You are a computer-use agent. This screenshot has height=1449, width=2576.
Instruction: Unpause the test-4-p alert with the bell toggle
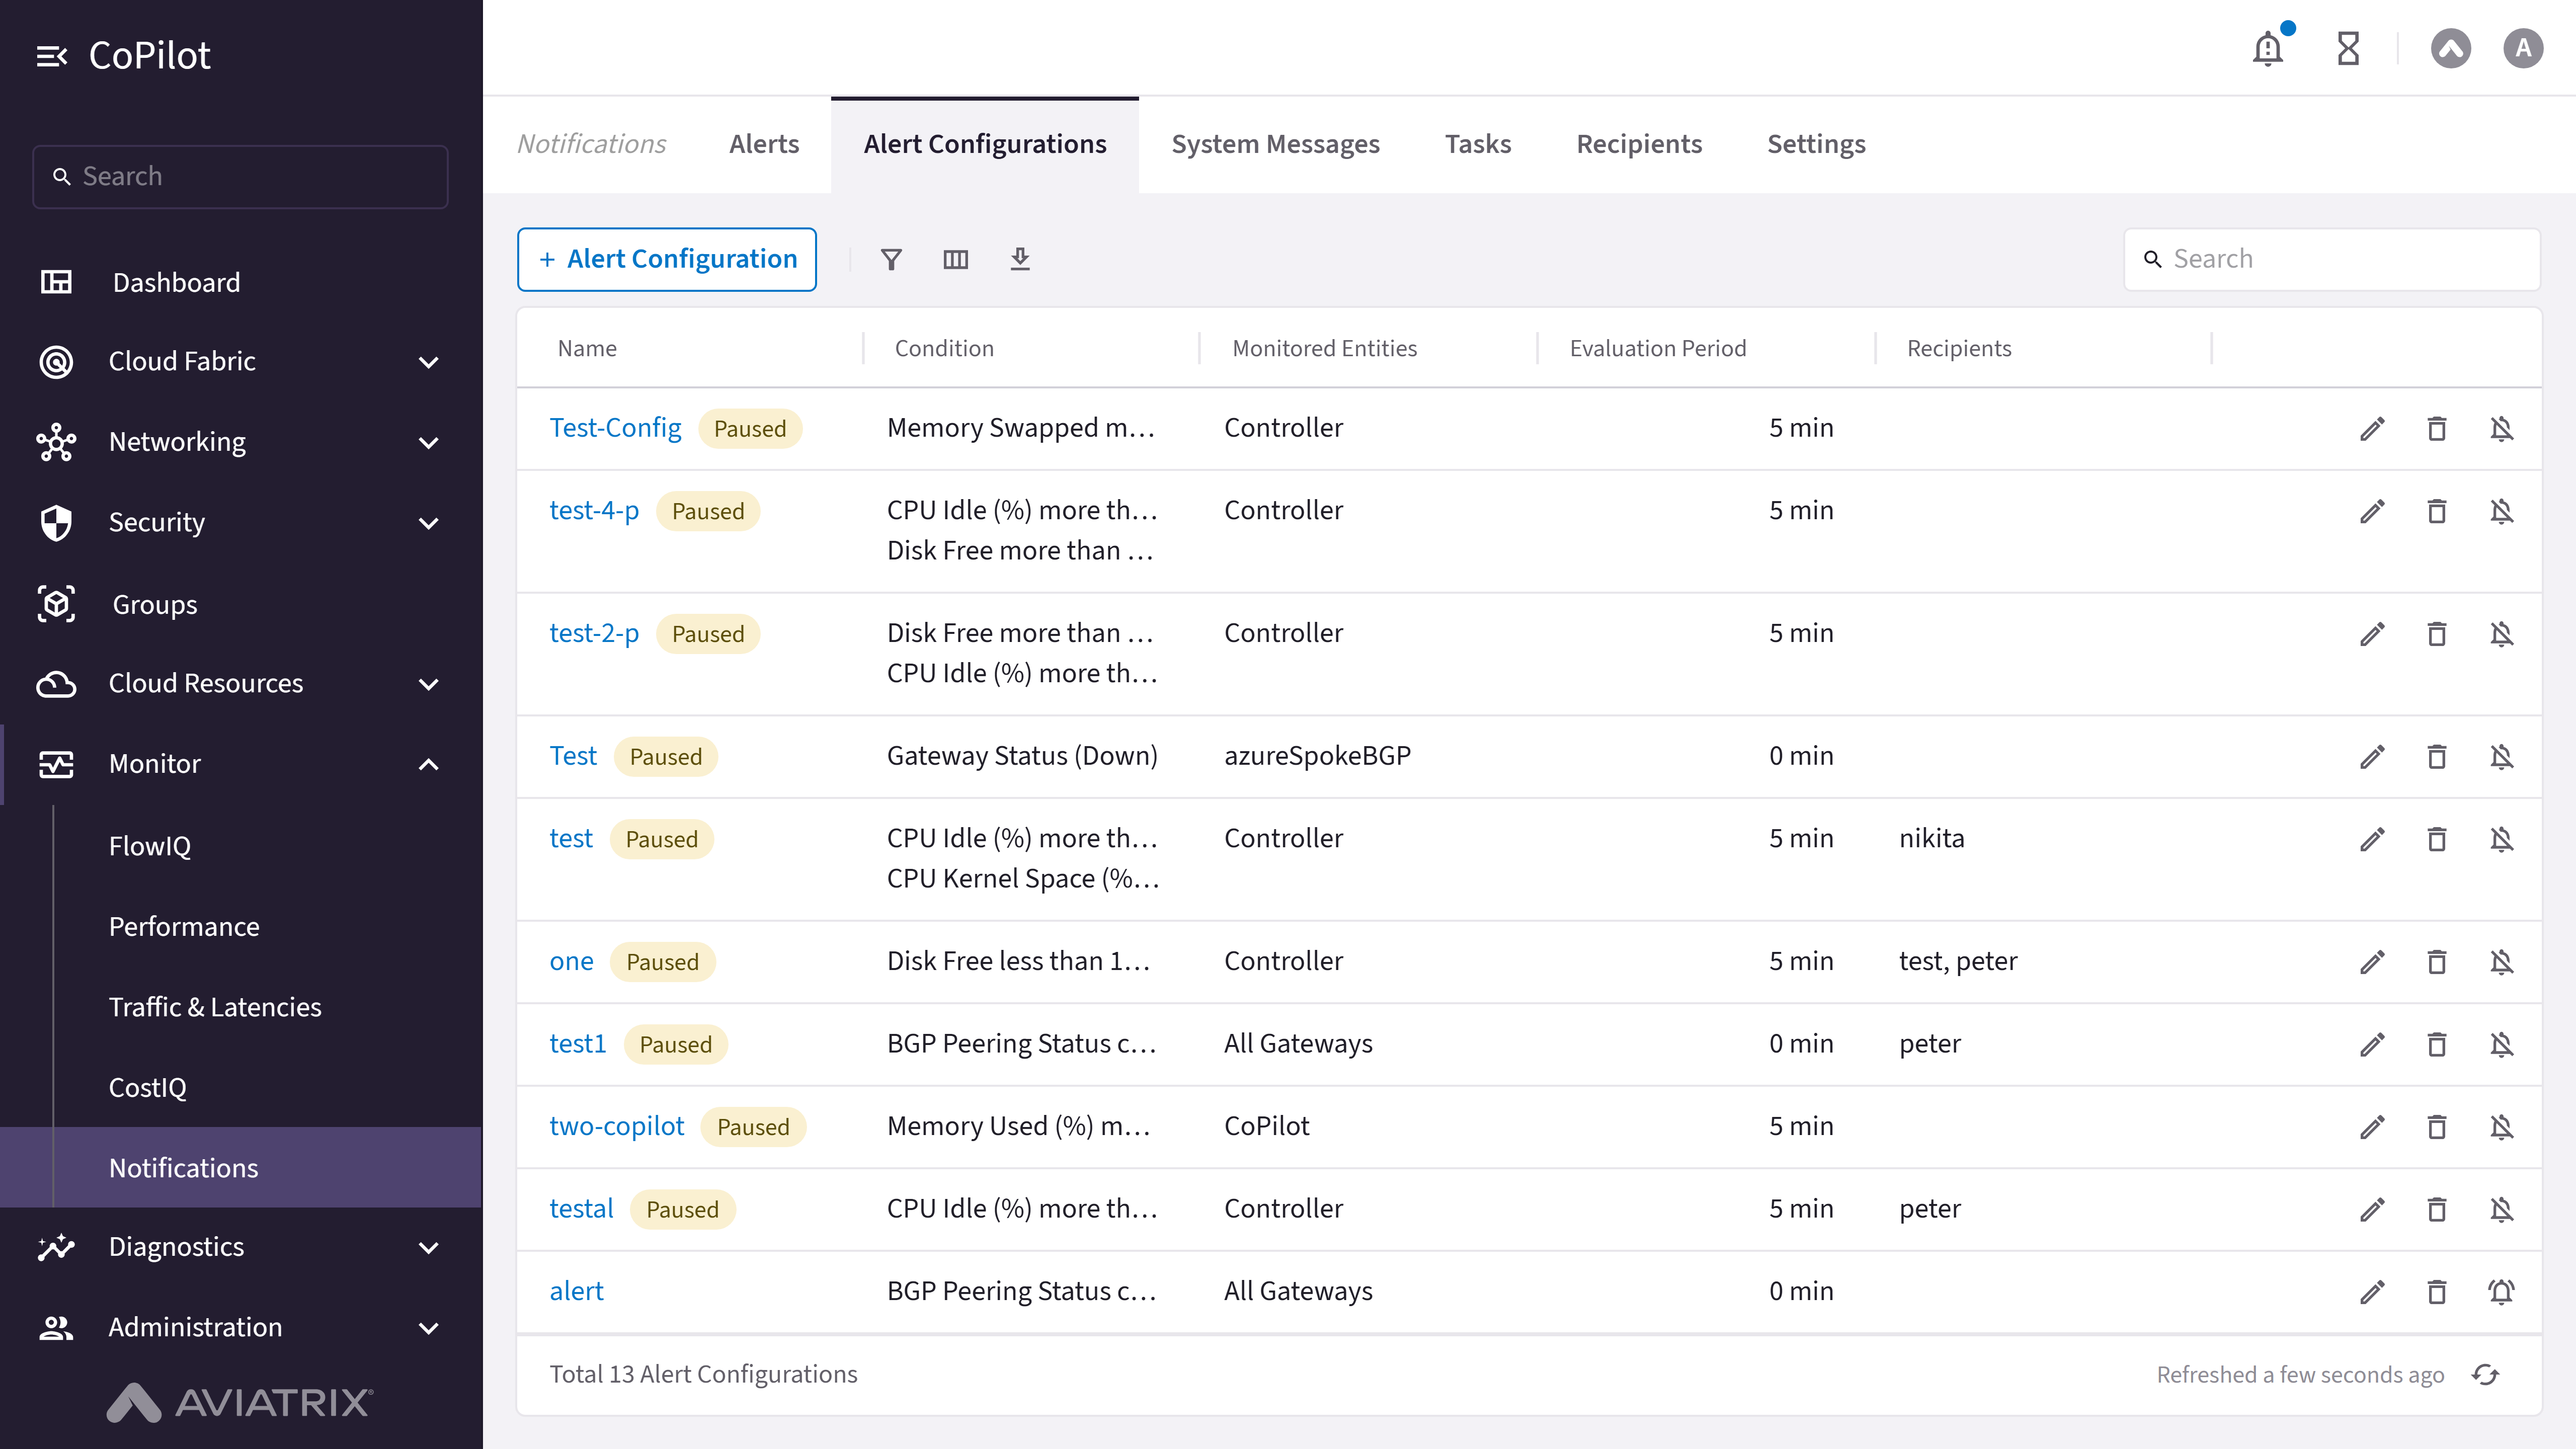pos(2501,512)
